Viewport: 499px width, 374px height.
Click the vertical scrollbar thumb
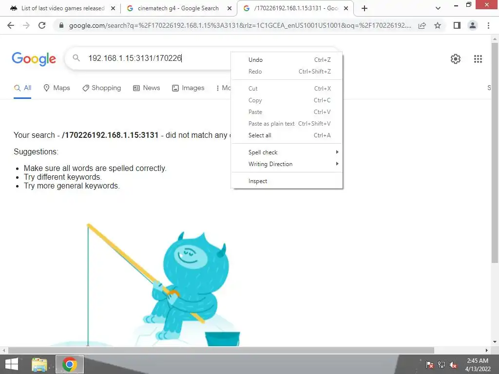tap(495, 152)
